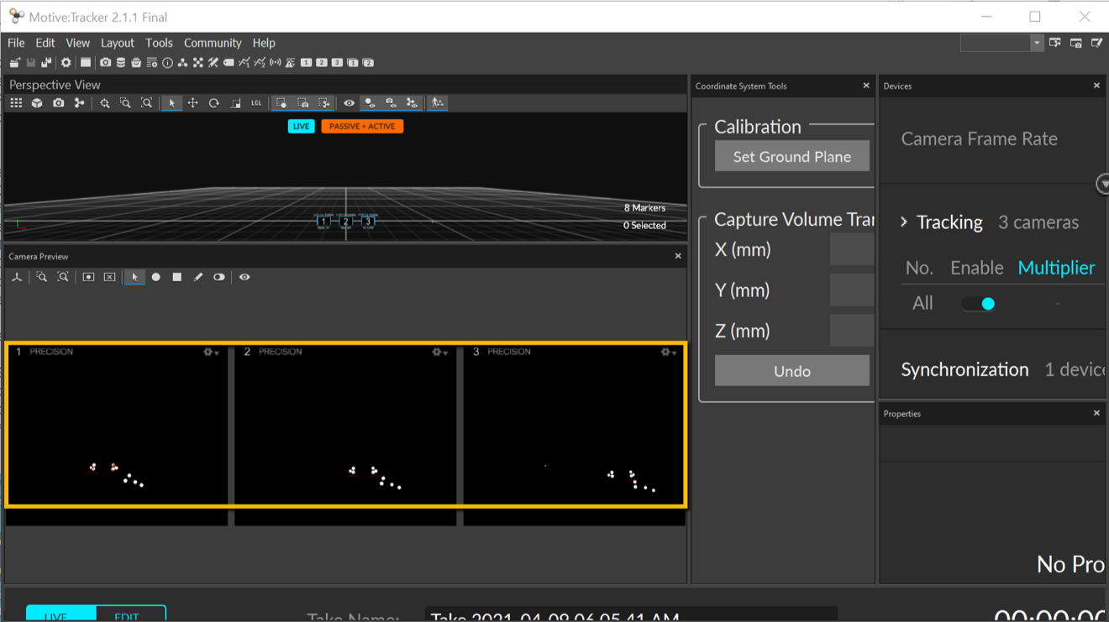The height and width of the screenshot is (622, 1109).
Task: Open the View menu
Action: [78, 43]
